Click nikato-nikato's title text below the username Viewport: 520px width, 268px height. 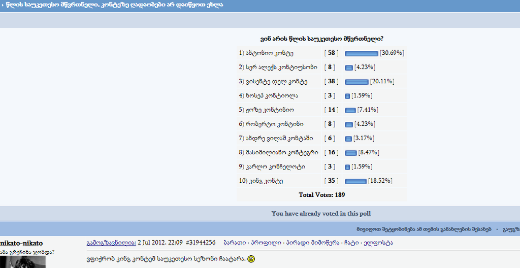pyautogui.click(x=27, y=252)
